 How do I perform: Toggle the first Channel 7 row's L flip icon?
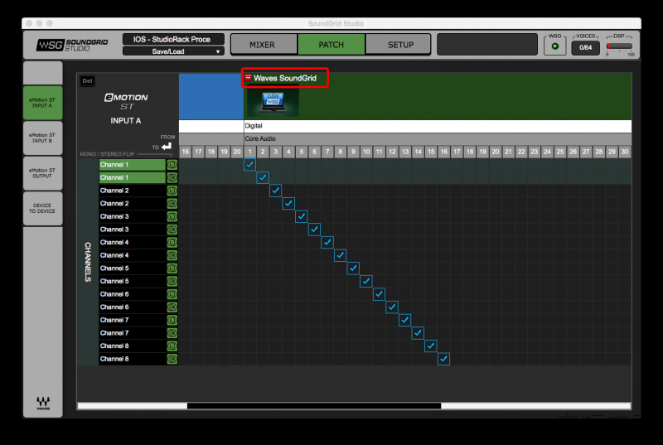[172, 321]
